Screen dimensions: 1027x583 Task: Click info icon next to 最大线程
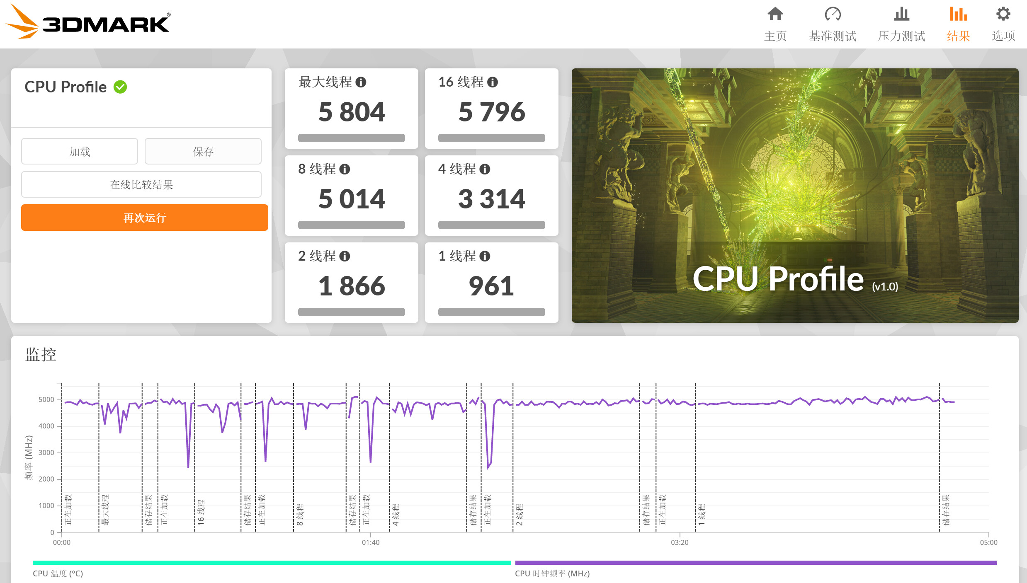(x=361, y=82)
